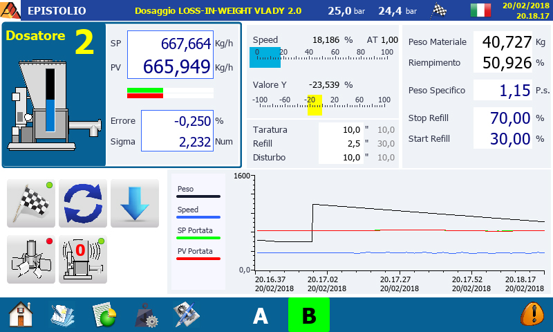Open the pie chart report icon
Screen dimensions: 553x332
pyautogui.click(x=104, y=315)
